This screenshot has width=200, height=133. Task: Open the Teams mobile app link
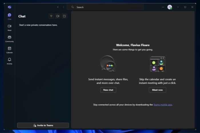click(163, 105)
